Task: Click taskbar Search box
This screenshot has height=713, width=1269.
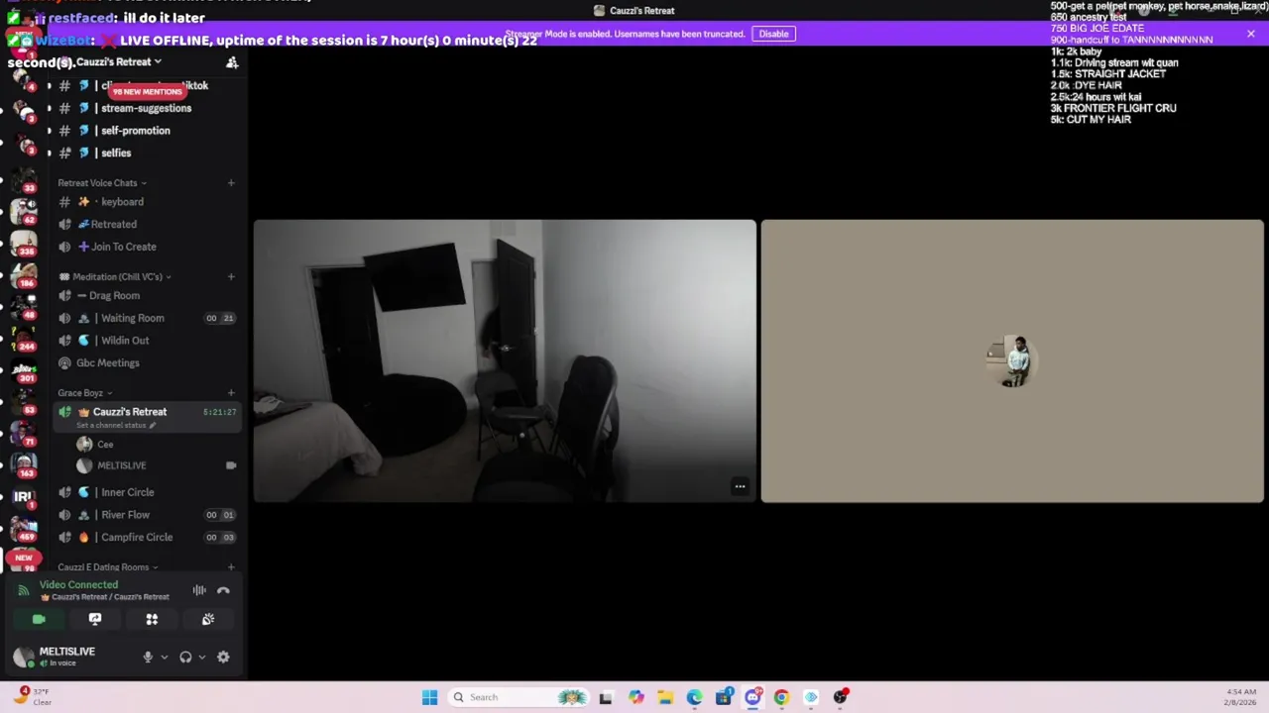Action: pyautogui.click(x=517, y=697)
